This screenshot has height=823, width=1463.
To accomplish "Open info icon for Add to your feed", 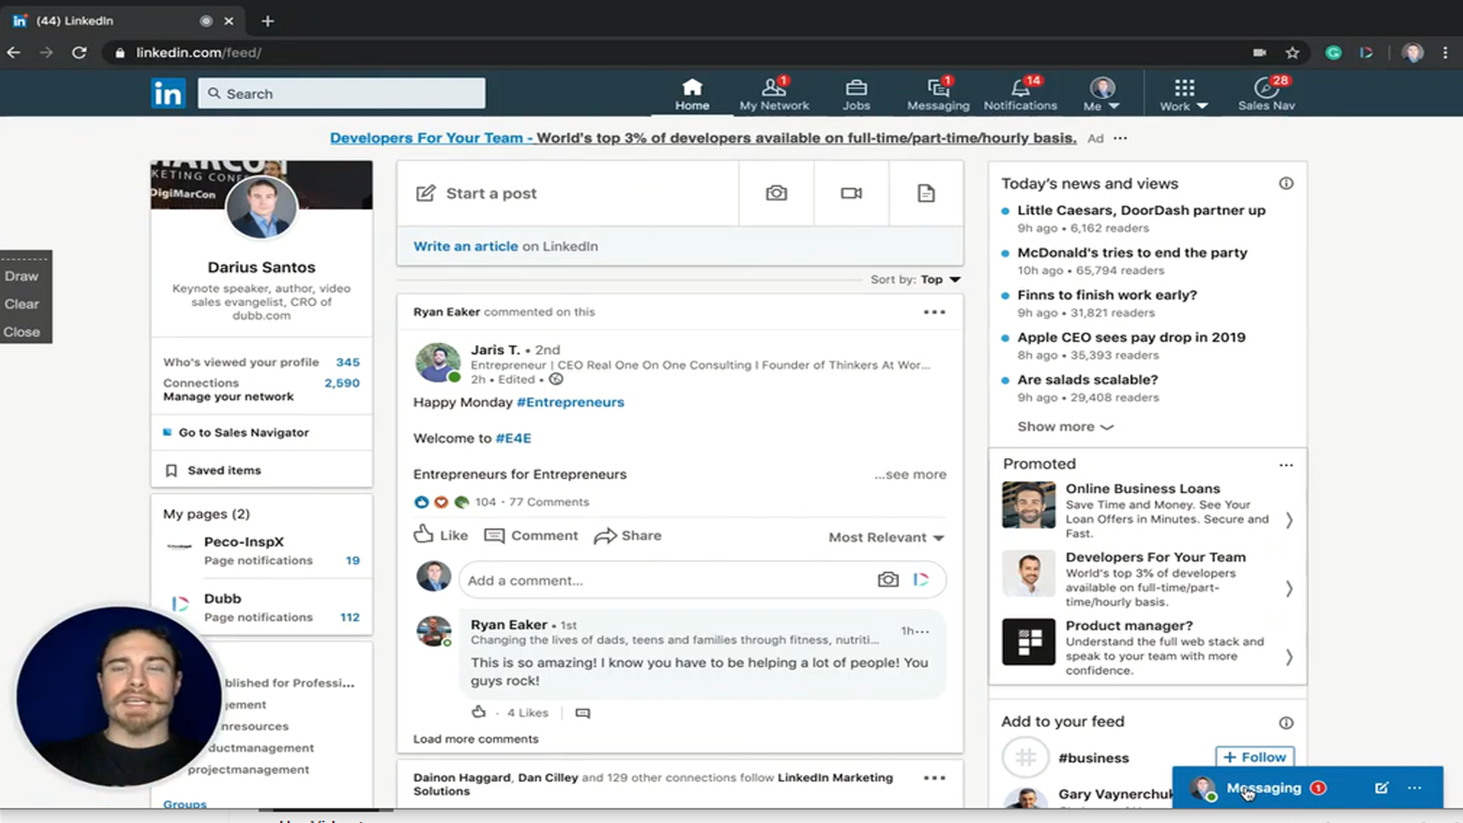I will [x=1286, y=722].
